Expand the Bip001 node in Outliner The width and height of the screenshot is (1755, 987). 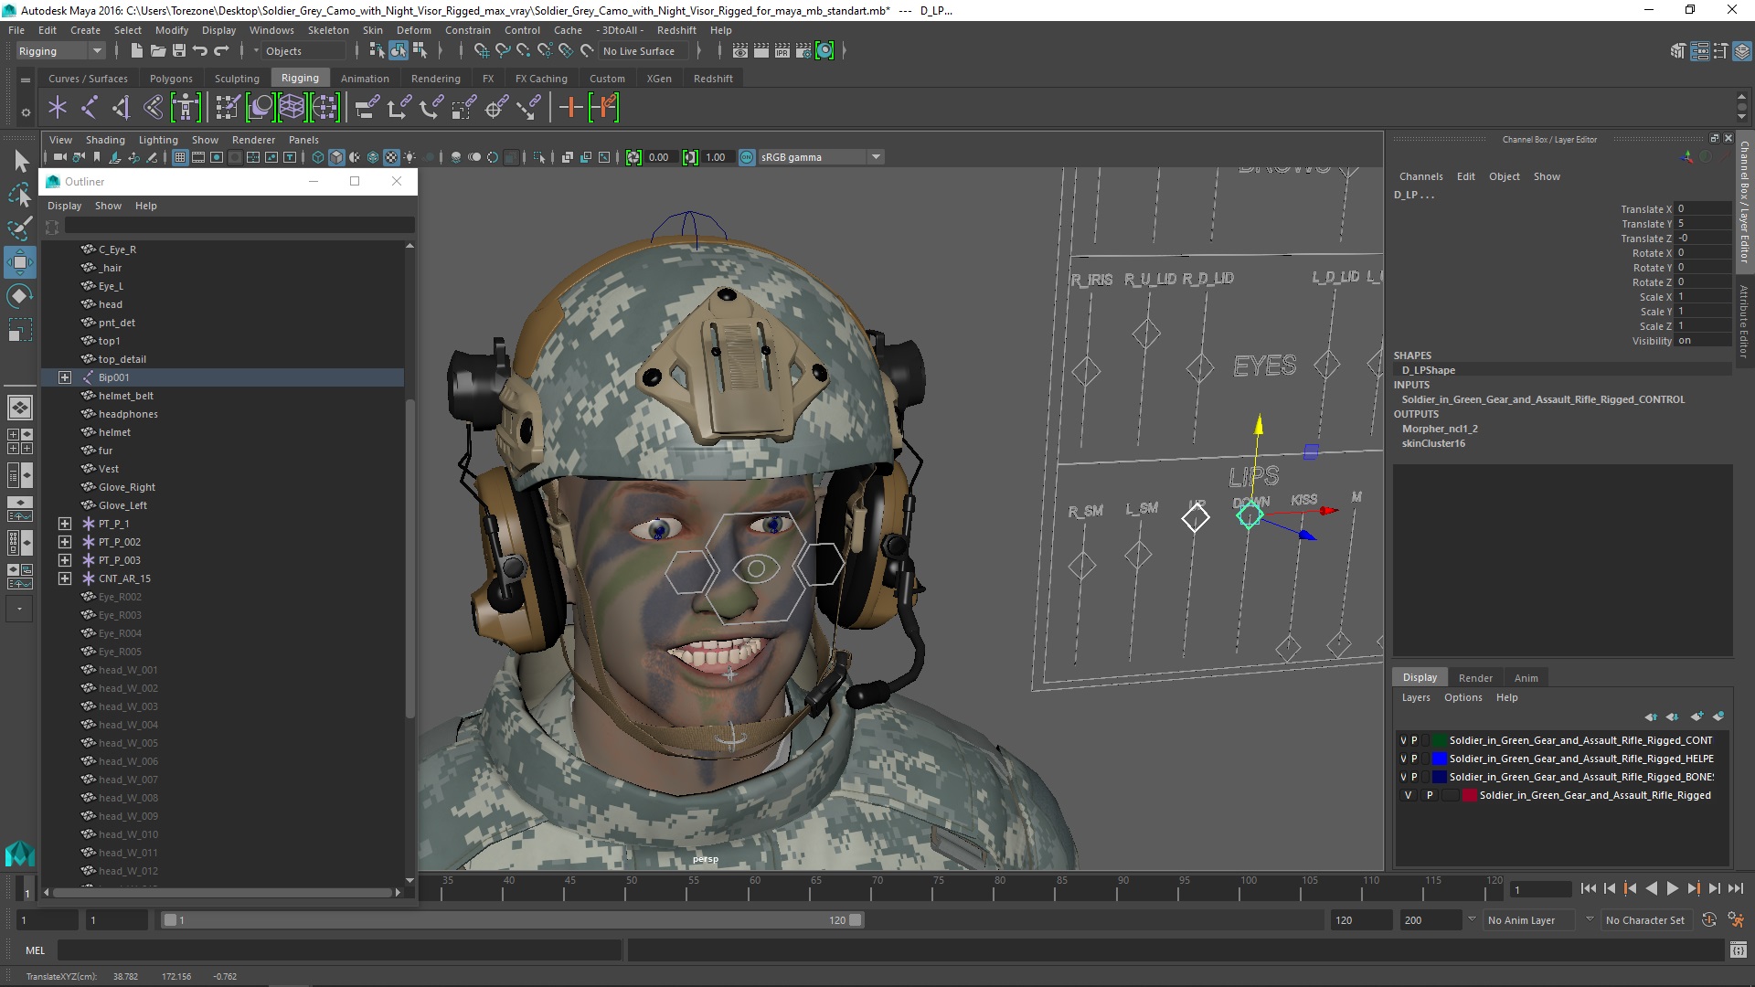65,377
